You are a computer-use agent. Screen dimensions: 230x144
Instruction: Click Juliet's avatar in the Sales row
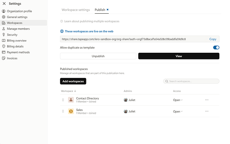pyautogui.click(x=126, y=111)
